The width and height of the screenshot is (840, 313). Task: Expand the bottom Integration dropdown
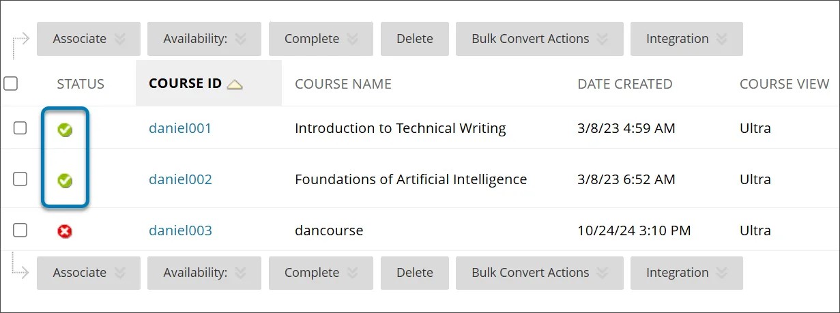tap(686, 273)
